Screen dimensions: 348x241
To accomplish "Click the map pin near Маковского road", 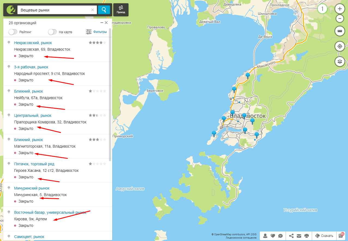I will tap(248, 75).
